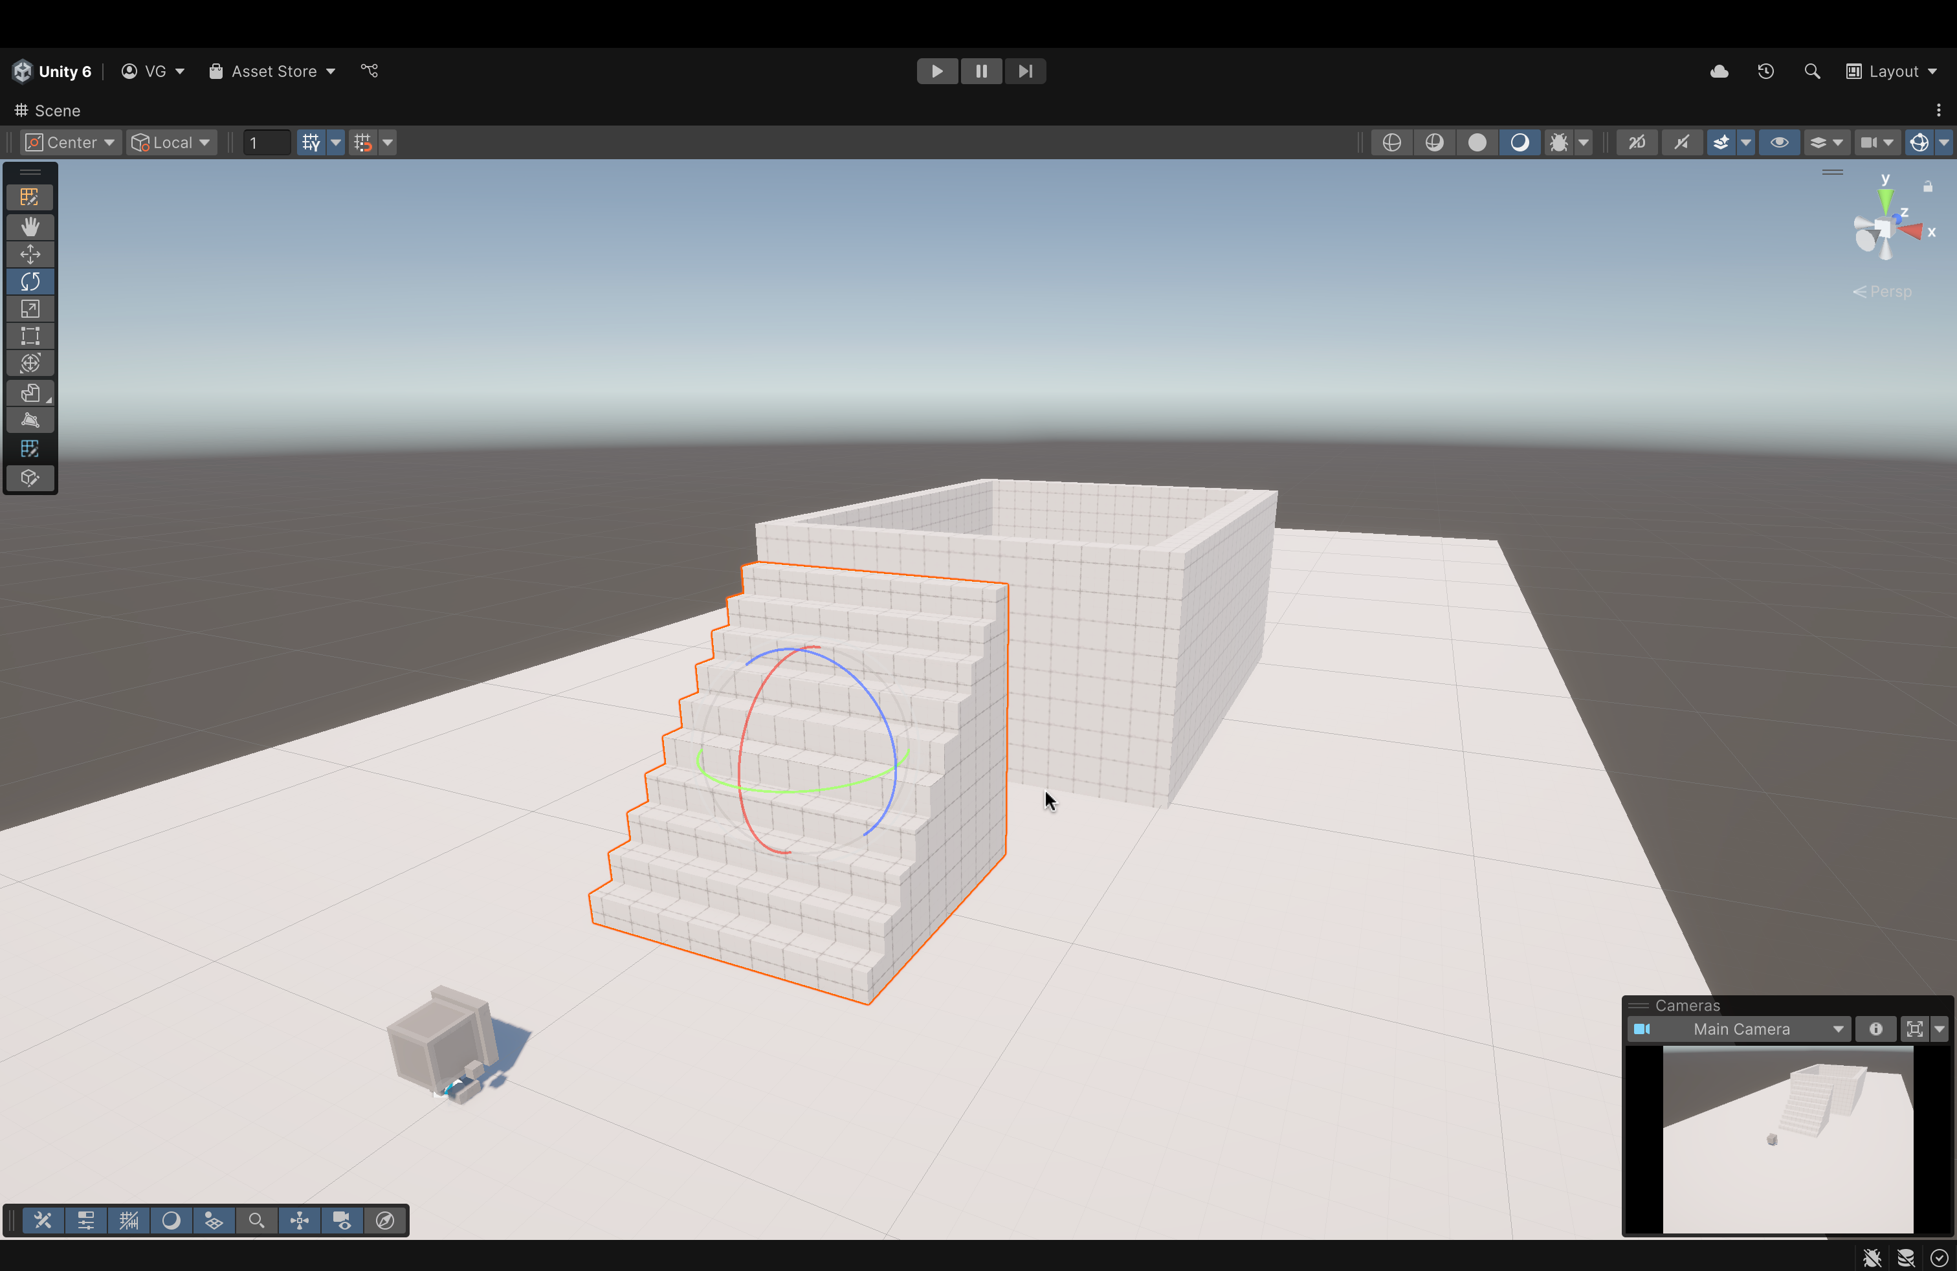Viewport: 1957px width, 1271px height.
Task: Pause the game playback
Action: click(981, 72)
